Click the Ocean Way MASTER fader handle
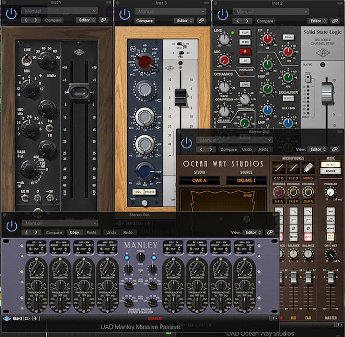Viewport: 345px width, 337px height. tap(331, 277)
